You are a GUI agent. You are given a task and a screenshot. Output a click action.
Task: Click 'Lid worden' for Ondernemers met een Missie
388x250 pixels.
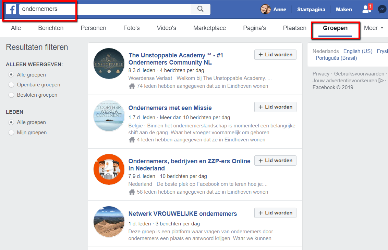[x=276, y=107]
